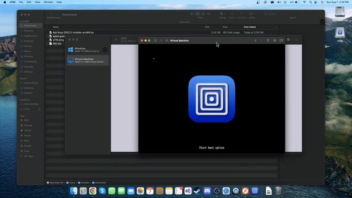
Task: Click Downloads folder in Finder path bar
Action: pos(99,183)
